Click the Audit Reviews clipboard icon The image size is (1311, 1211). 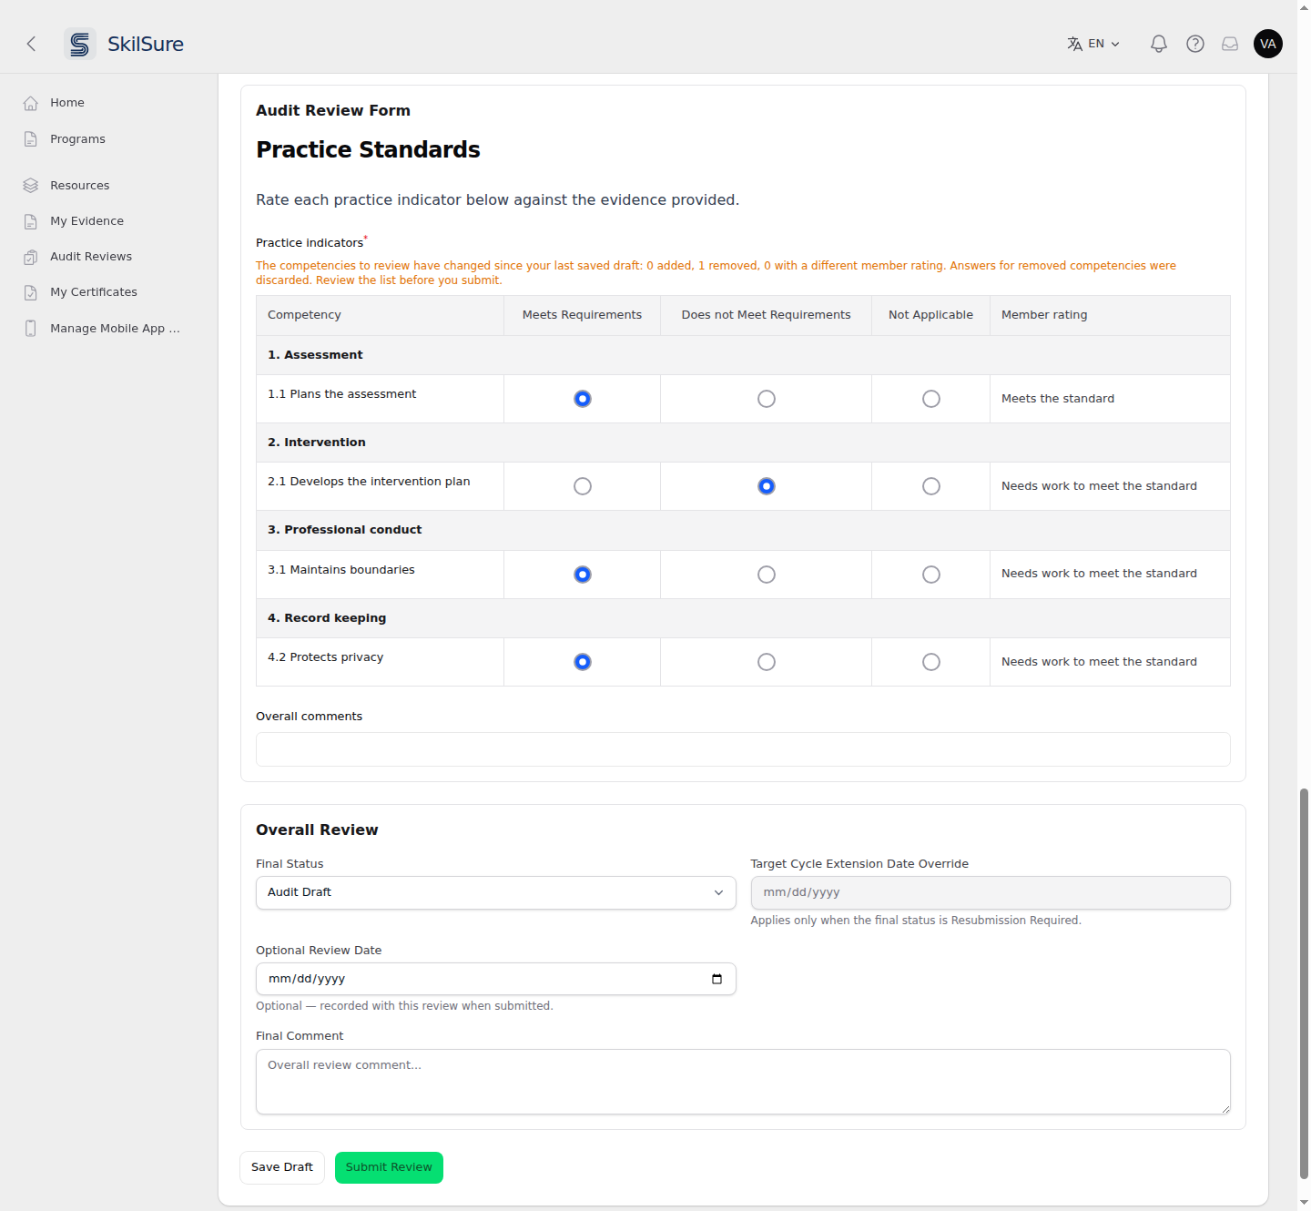31,257
